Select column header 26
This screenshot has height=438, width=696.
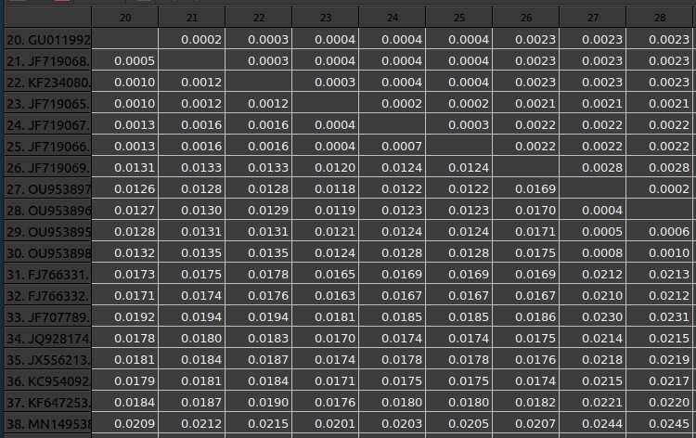[526, 18]
